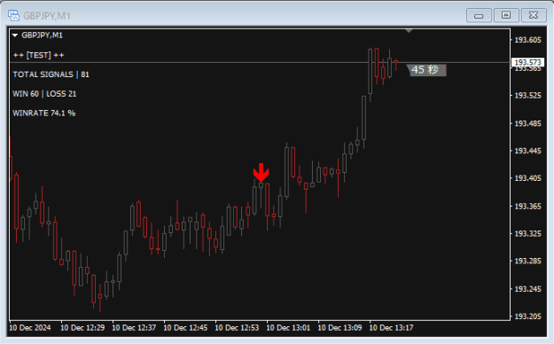Click the '10 Dec 12:53' time axis label

click(237, 328)
